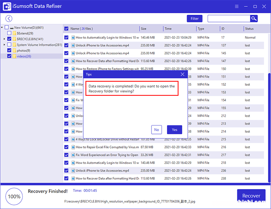Select the photos(9) tree item
This screenshot has height=209, width=271.
tap(24, 51)
